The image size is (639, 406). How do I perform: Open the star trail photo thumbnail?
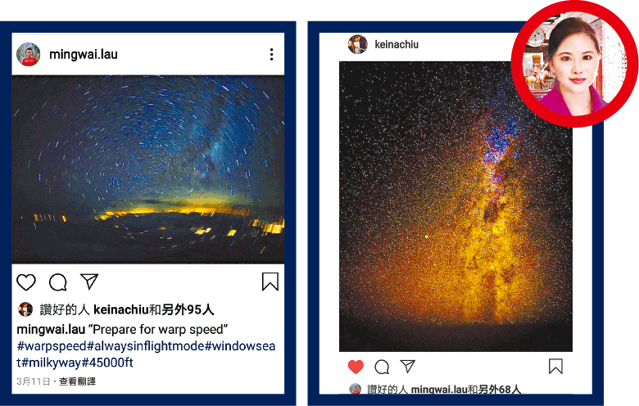tap(148, 169)
